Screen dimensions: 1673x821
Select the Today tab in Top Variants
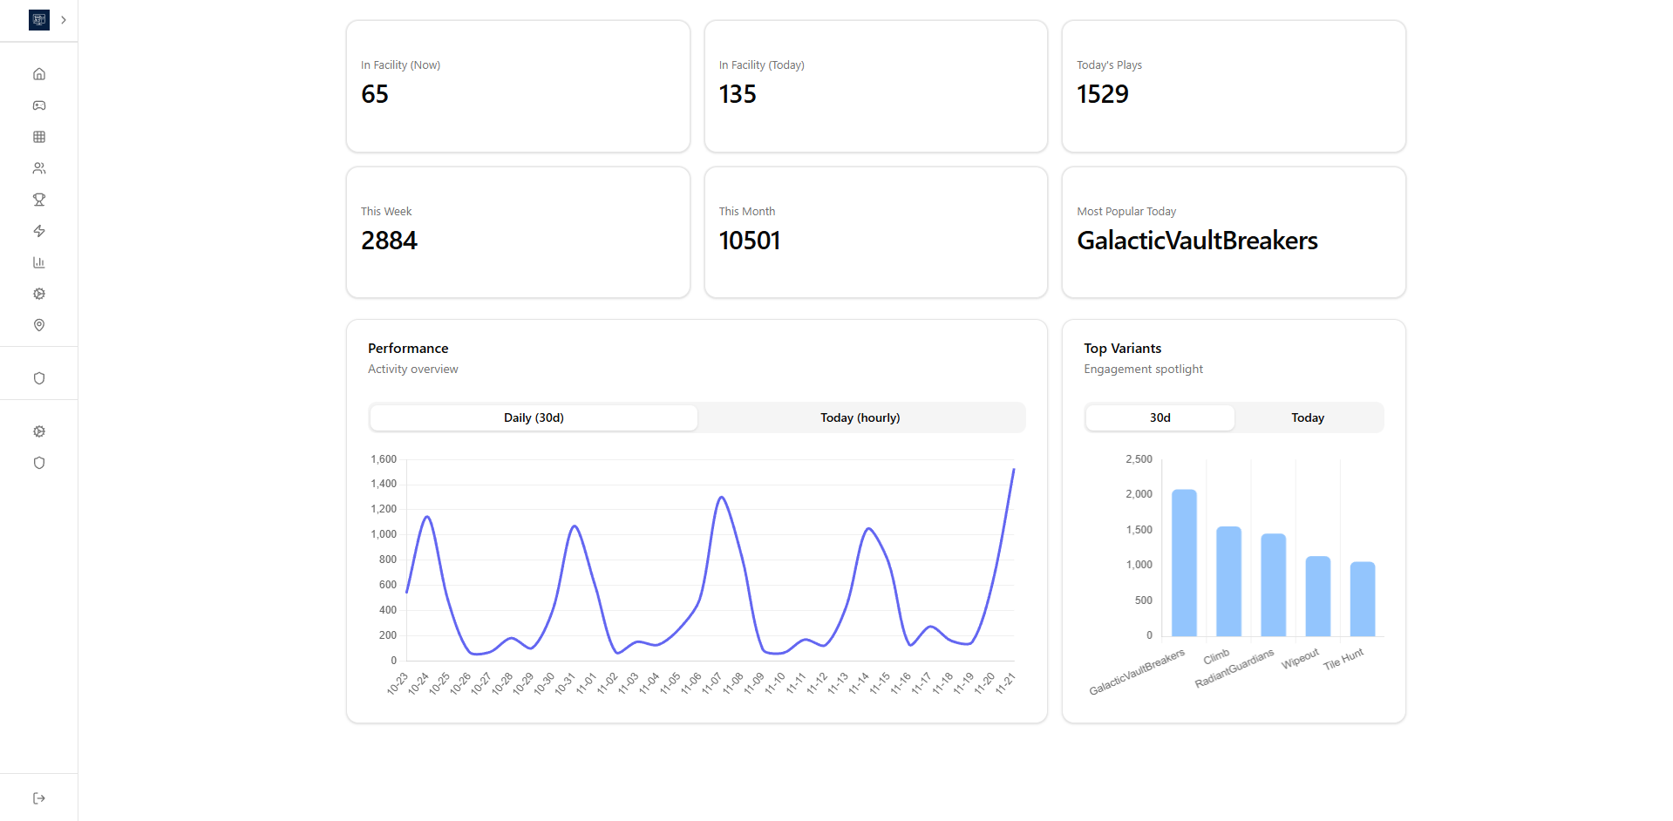1307,417
